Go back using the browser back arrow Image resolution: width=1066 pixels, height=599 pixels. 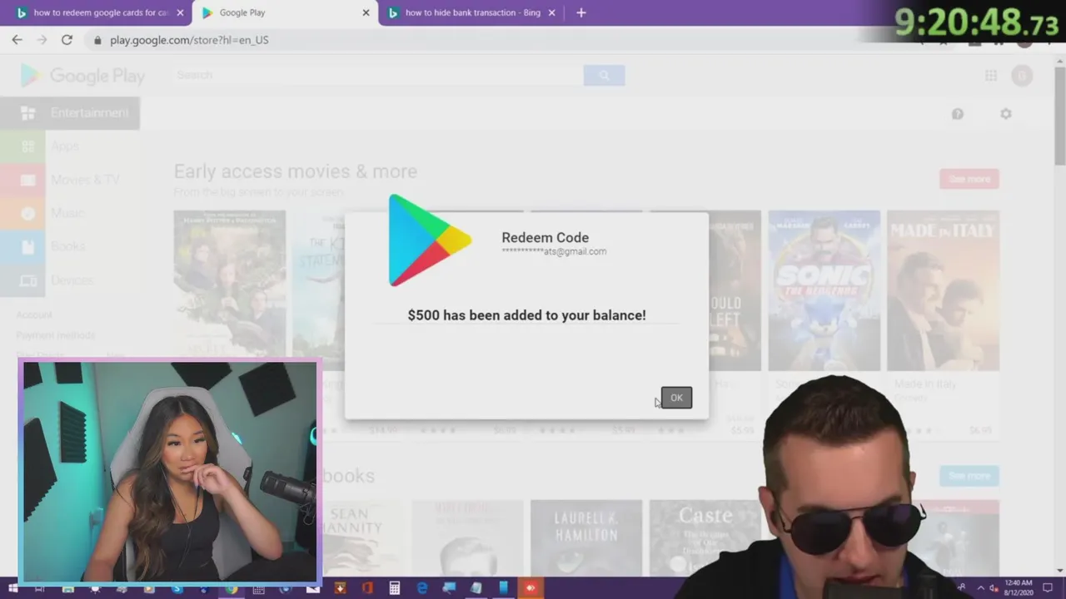tap(17, 40)
